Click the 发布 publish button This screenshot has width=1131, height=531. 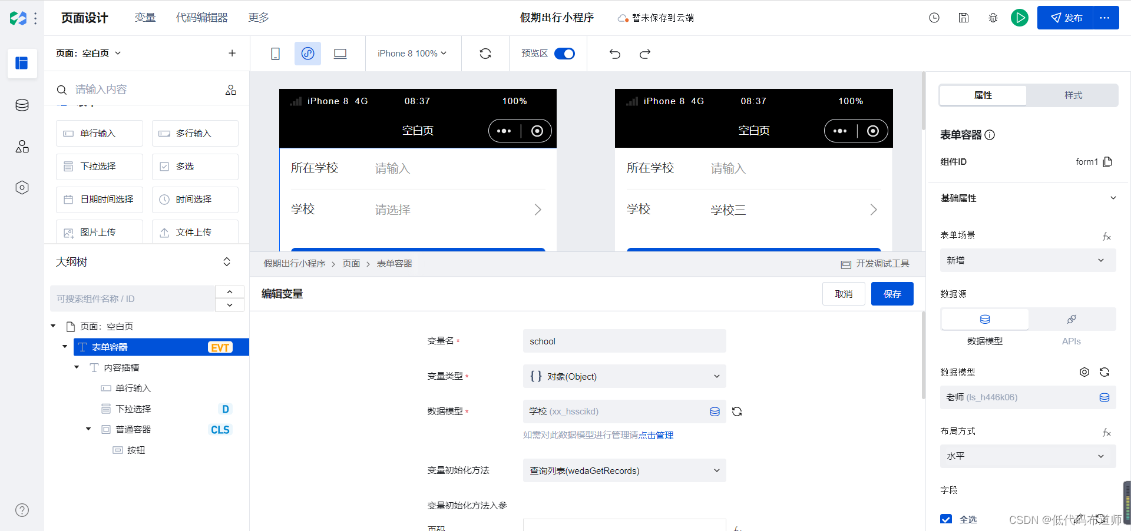tap(1066, 18)
